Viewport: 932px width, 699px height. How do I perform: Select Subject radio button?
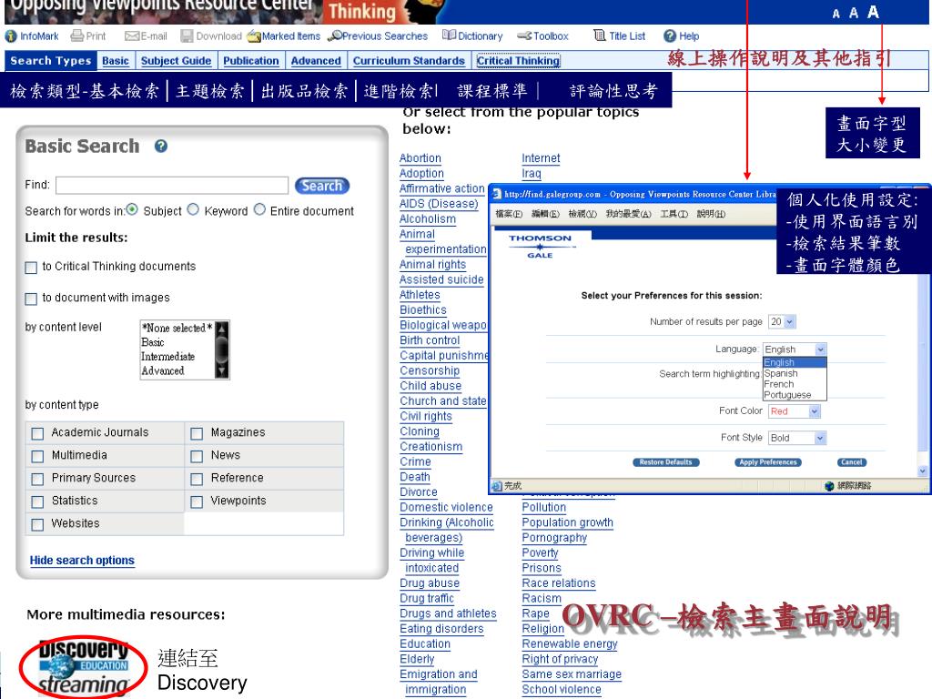[132, 209]
